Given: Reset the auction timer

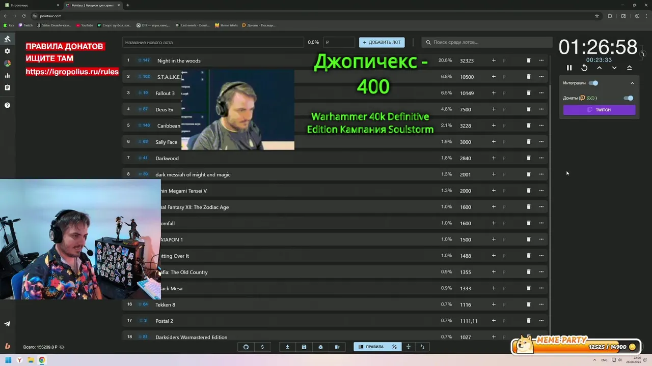Looking at the screenshot, I should (x=584, y=68).
